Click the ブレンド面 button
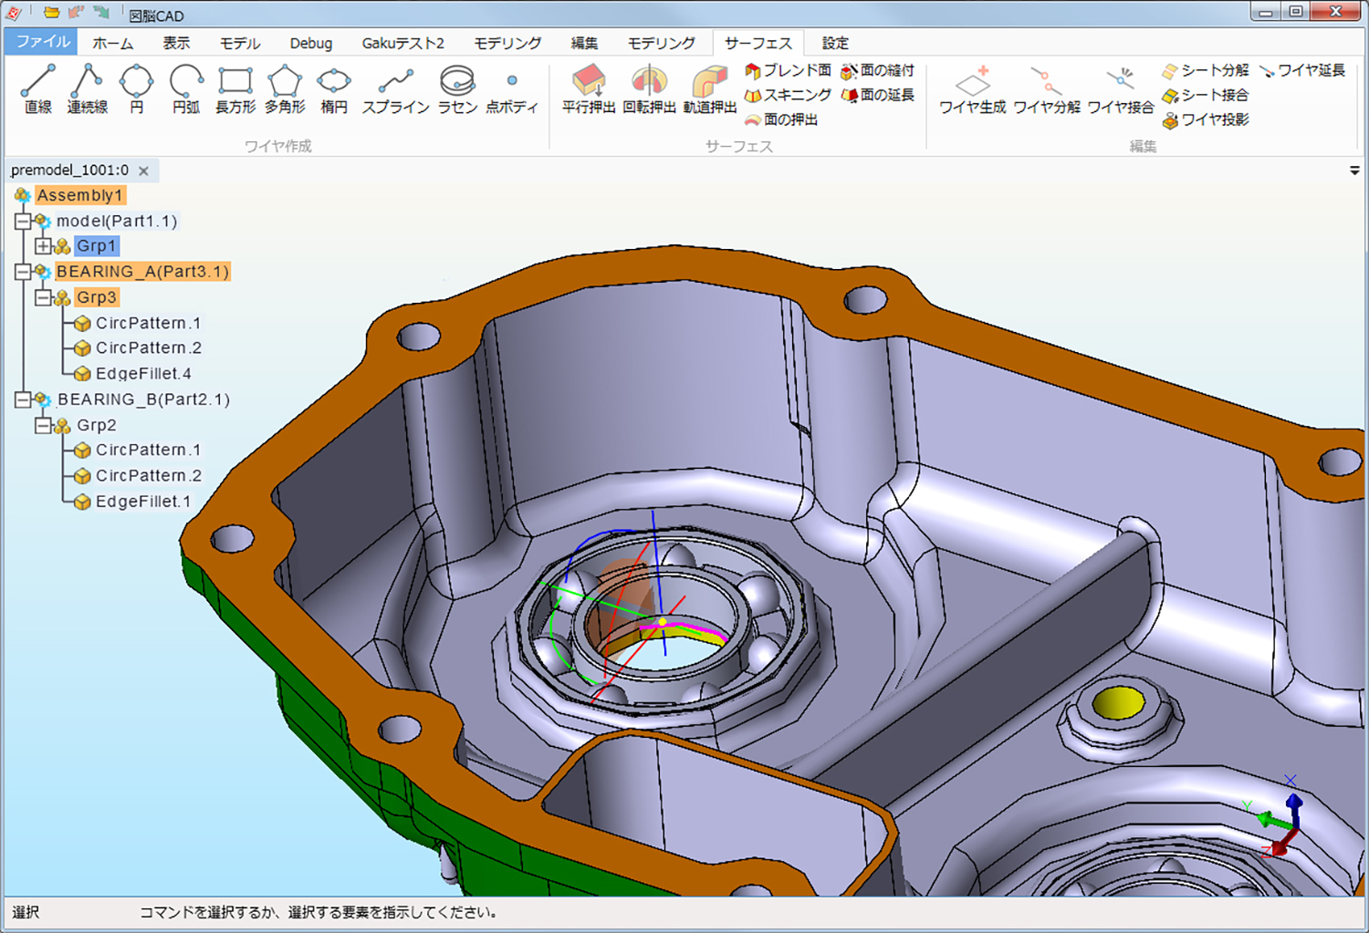Viewport: 1369px width, 933px height. (x=788, y=70)
